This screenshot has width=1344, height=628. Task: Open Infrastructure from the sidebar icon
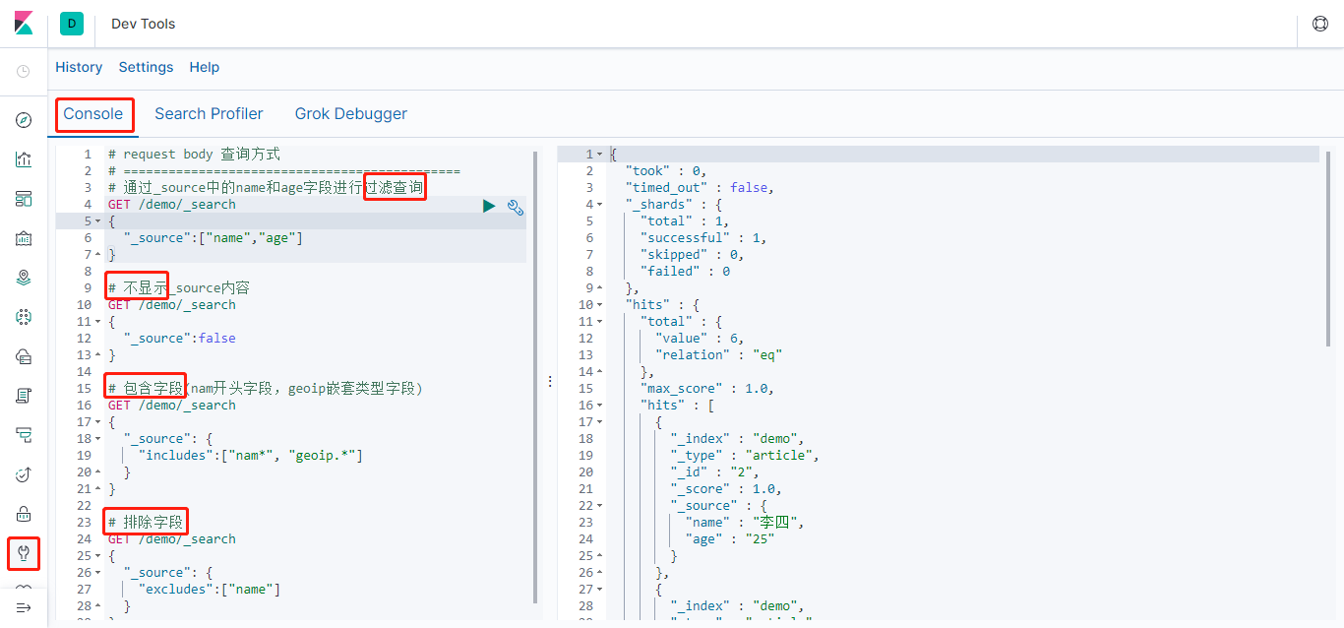coord(24,356)
